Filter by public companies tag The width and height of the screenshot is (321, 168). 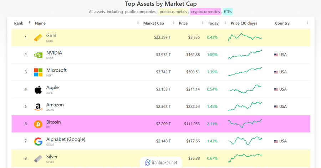click(x=140, y=12)
